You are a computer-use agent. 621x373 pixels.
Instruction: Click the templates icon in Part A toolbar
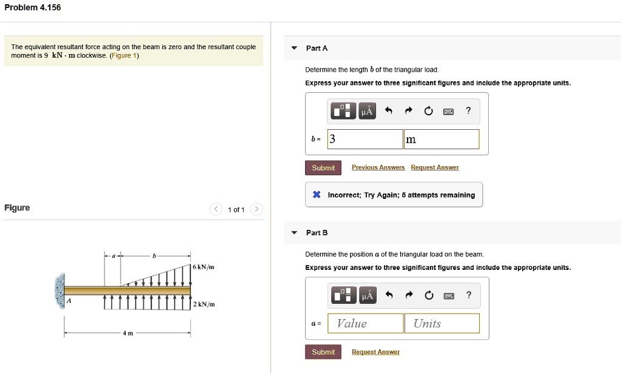(x=343, y=111)
